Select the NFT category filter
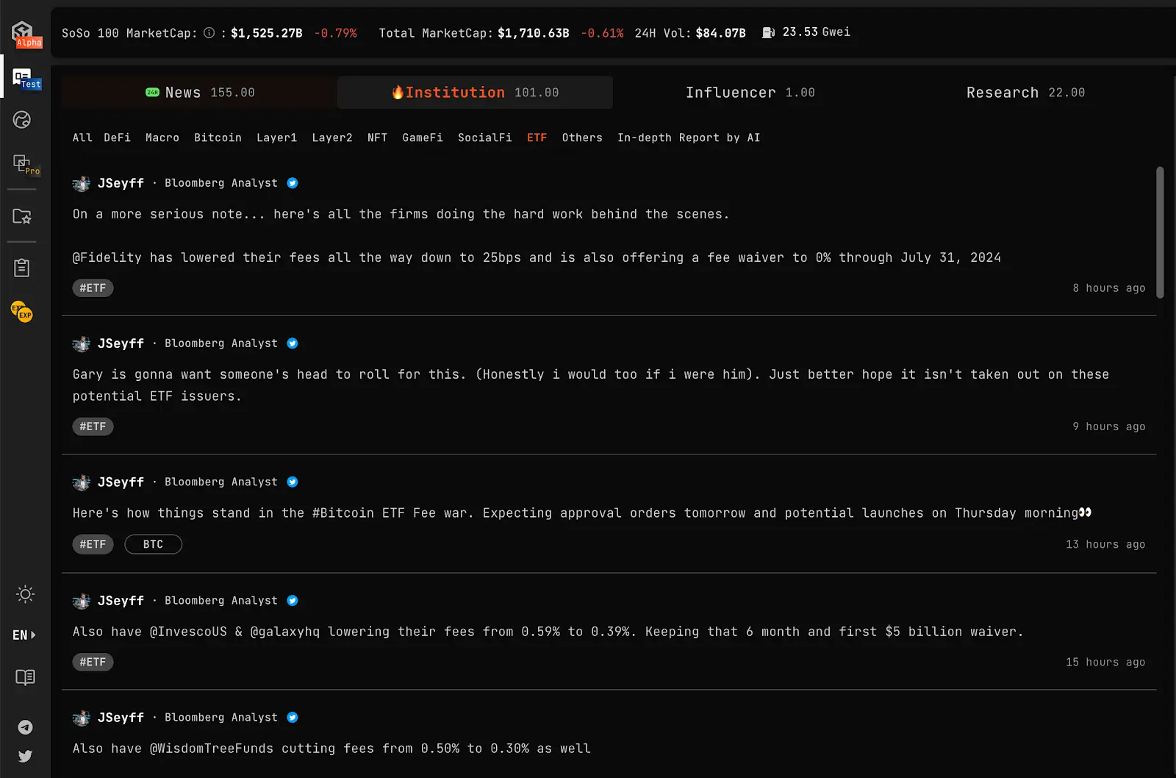Image resolution: width=1176 pixels, height=778 pixels. pos(377,138)
